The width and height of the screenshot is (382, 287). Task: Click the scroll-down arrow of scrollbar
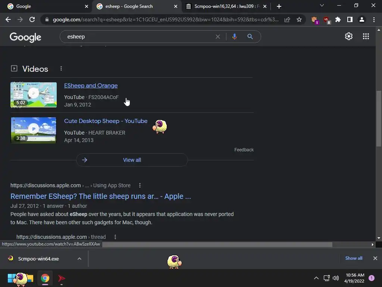[x=379, y=238]
